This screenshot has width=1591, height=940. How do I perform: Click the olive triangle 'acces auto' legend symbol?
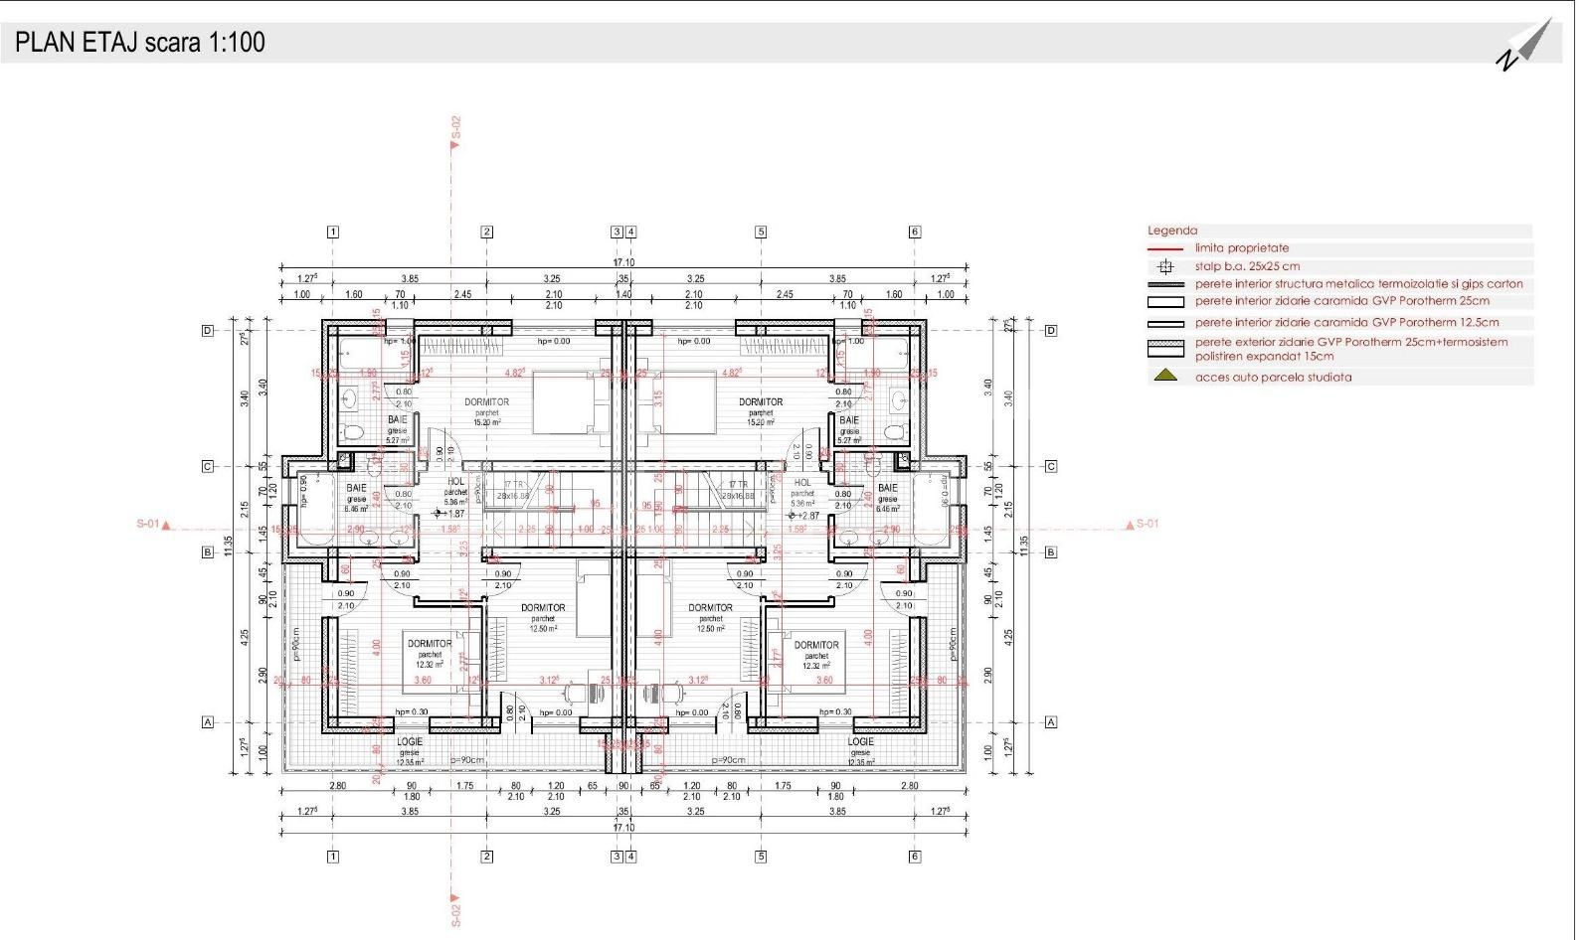pyautogui.click(x=1165, y=377)
